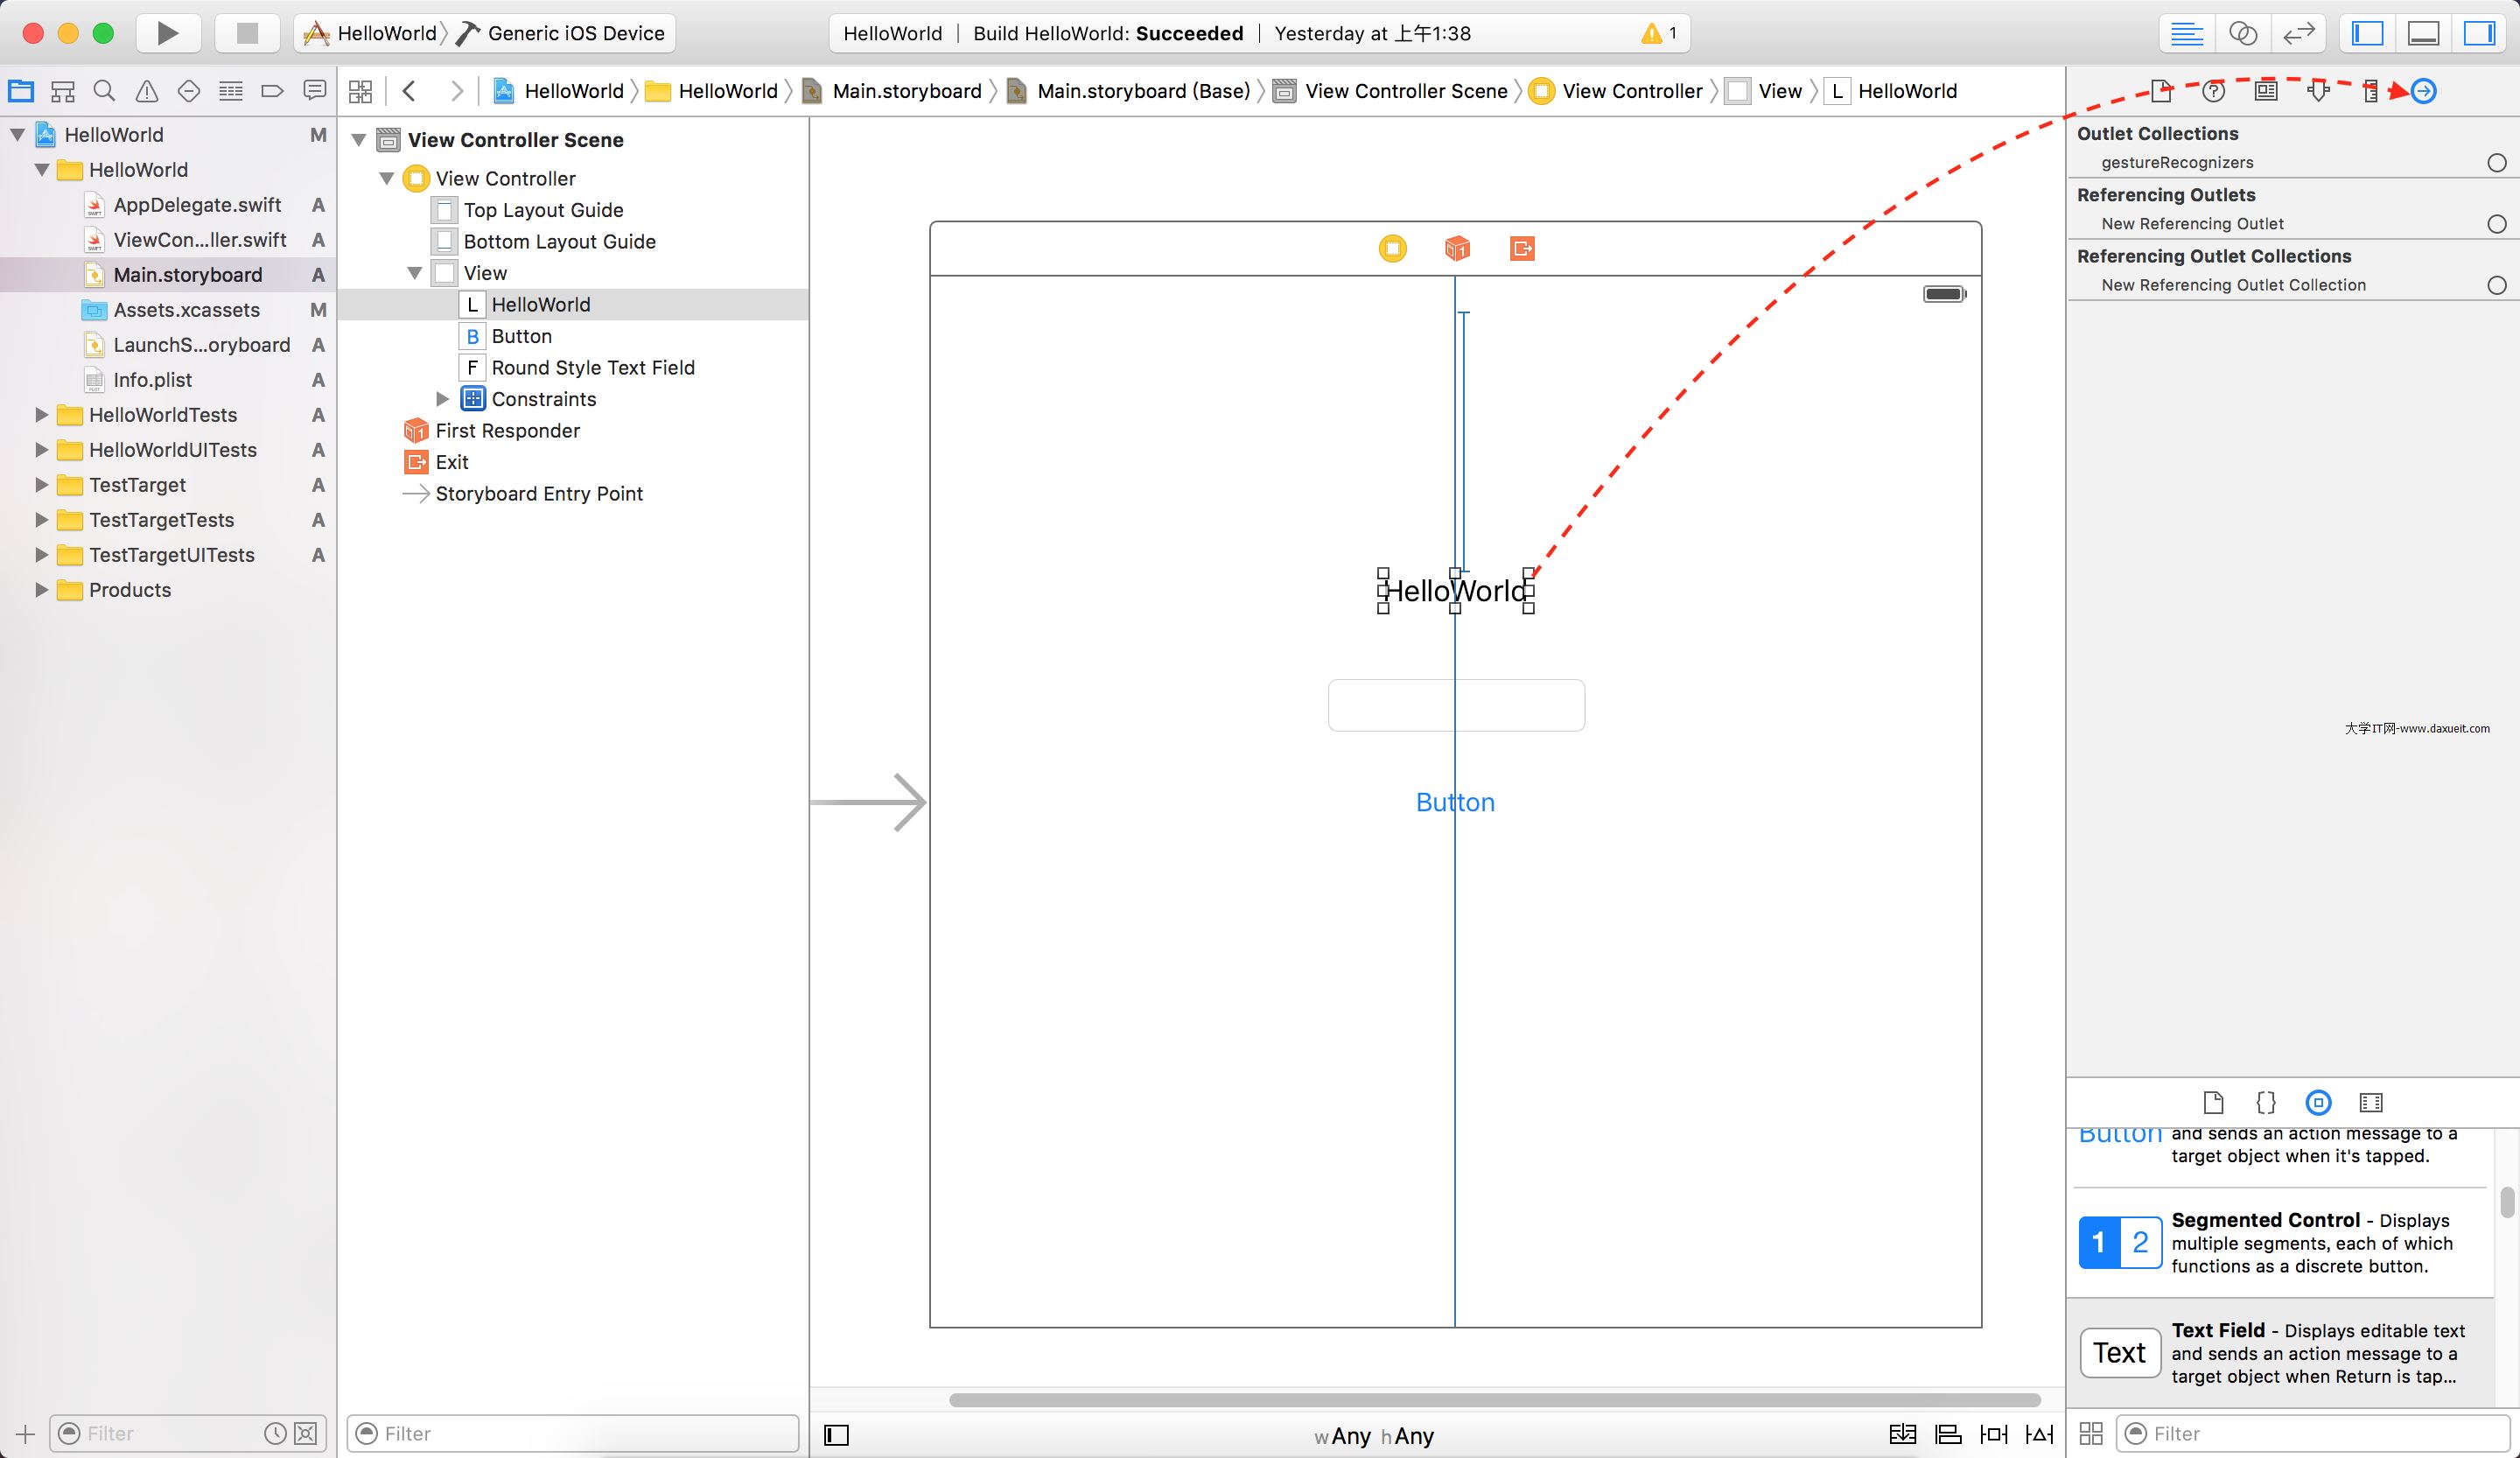The width and height of the screenshot is (2520, 1458).
Task: Click View Controller Scene in the breadcrumb
Action: pos(1405,91)
